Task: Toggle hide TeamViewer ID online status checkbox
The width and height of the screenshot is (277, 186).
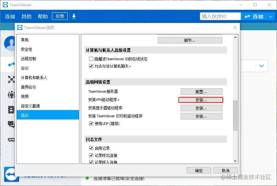Action: pyautogui.click(x=91, y=59)
